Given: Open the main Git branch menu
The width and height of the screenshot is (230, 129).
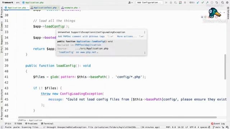Looking at the screenshot, I should (x=216, y=127).
